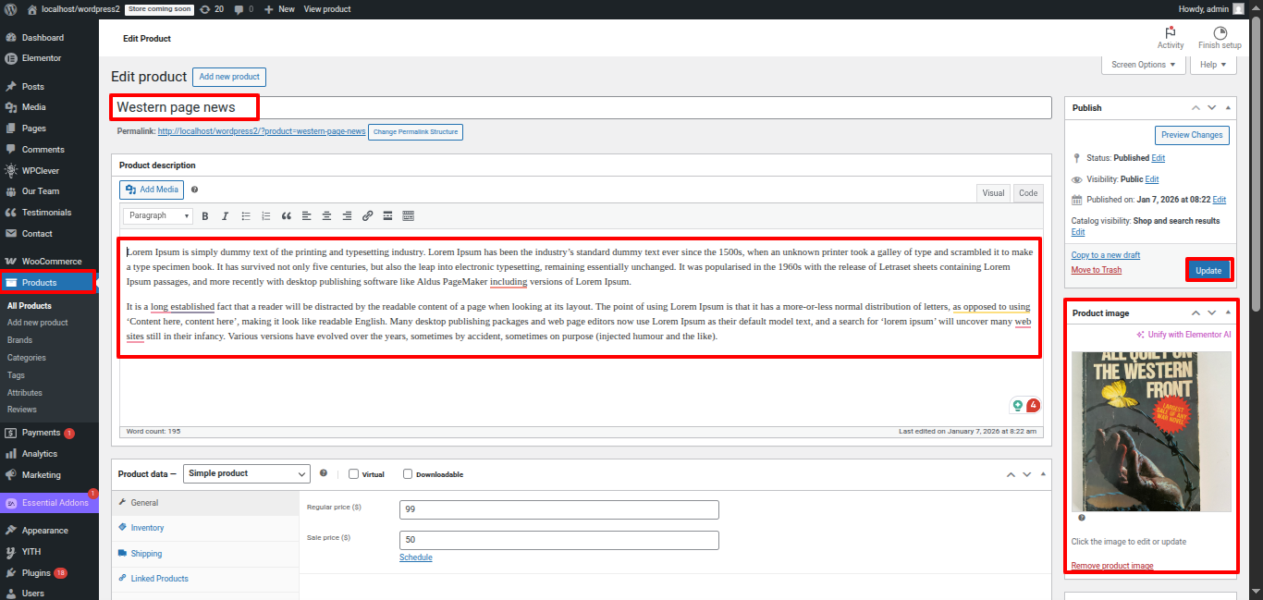
Task: Expand the Screen Options panel
Action: [x=1143, y=65]
